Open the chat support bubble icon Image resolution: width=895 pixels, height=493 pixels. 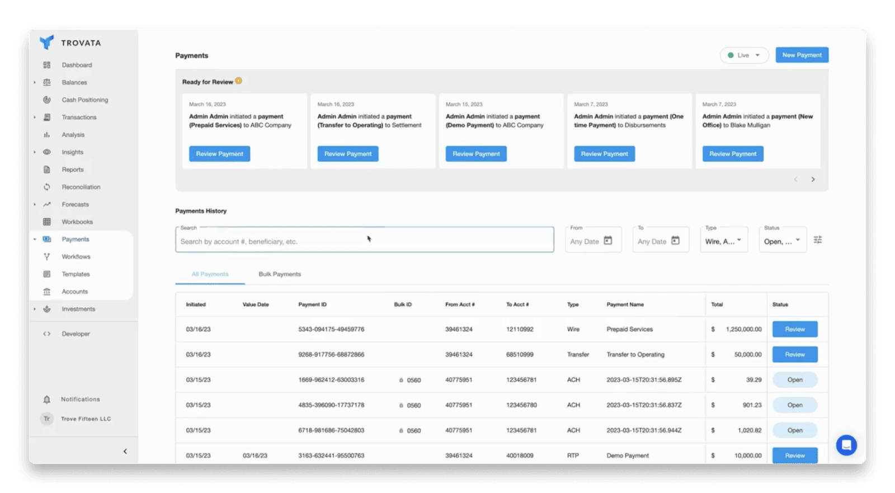coord(846,445)
